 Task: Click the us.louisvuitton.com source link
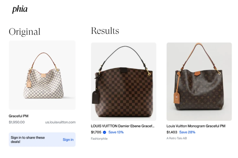[x=60, y=122]
